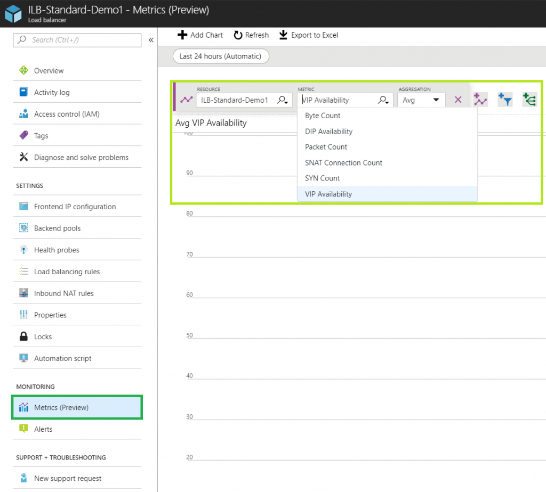Click Last 24 hours (Automatic) time range
Viewport: 546px width, 492px height.
tap(221, 56)
